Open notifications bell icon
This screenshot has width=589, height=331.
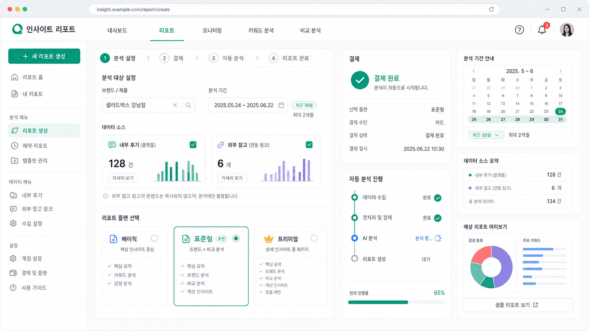click(542, 30)
